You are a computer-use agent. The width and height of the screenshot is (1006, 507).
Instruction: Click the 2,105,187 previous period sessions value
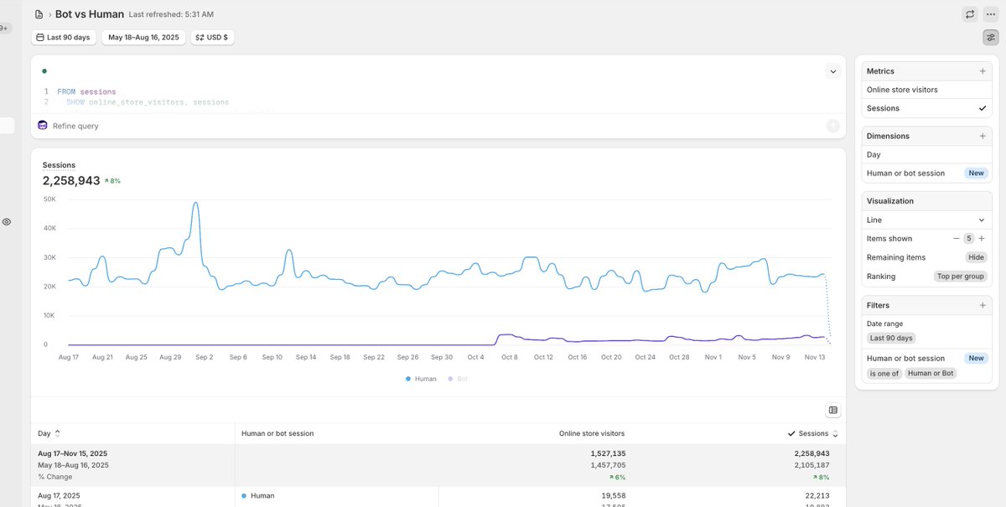[812, 465]
